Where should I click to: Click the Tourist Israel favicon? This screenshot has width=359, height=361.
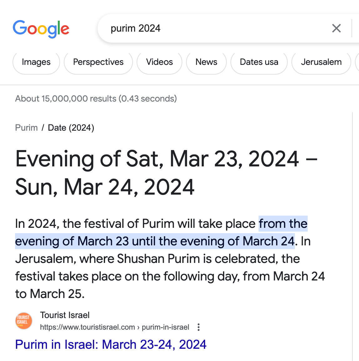point(24,321)
